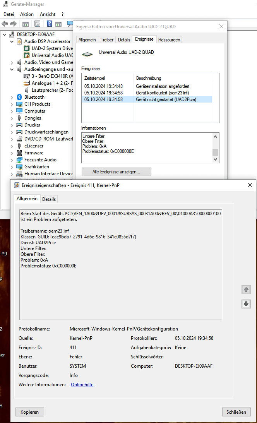Click the scan for hardware changes icon
Screen dimensions: 257x423
[x=70, y=24]
